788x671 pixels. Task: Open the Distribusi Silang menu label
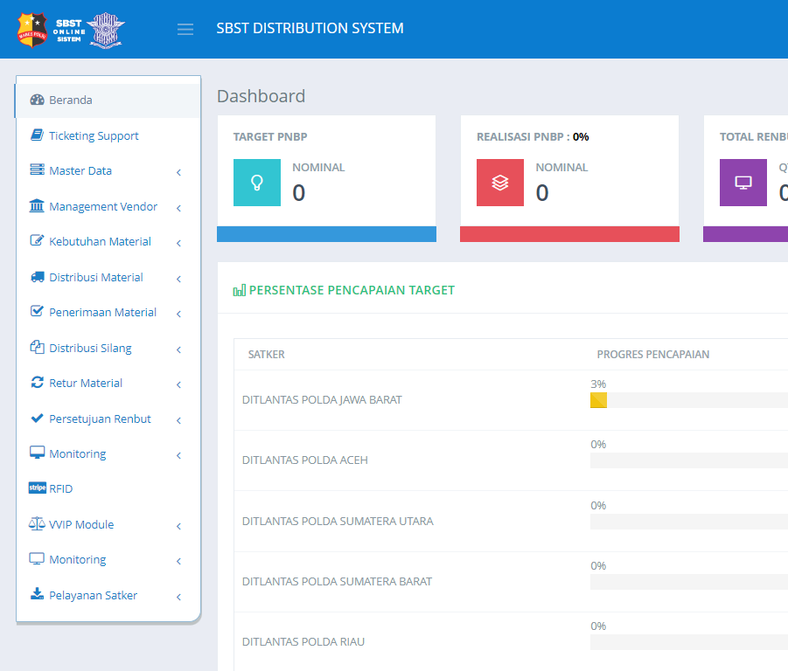(x=90, y=348)
